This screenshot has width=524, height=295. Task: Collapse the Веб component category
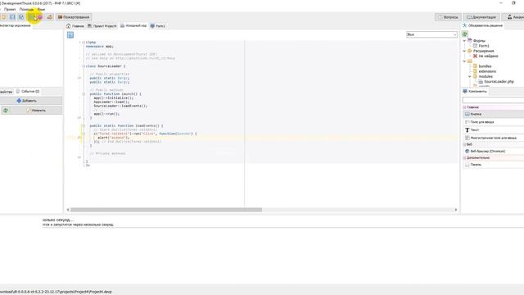coord(464,144)
